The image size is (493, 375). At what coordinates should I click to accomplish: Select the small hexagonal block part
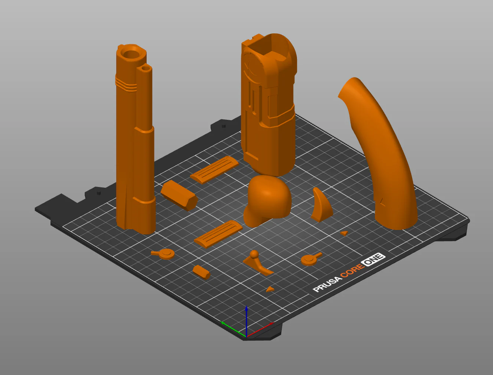201,272
